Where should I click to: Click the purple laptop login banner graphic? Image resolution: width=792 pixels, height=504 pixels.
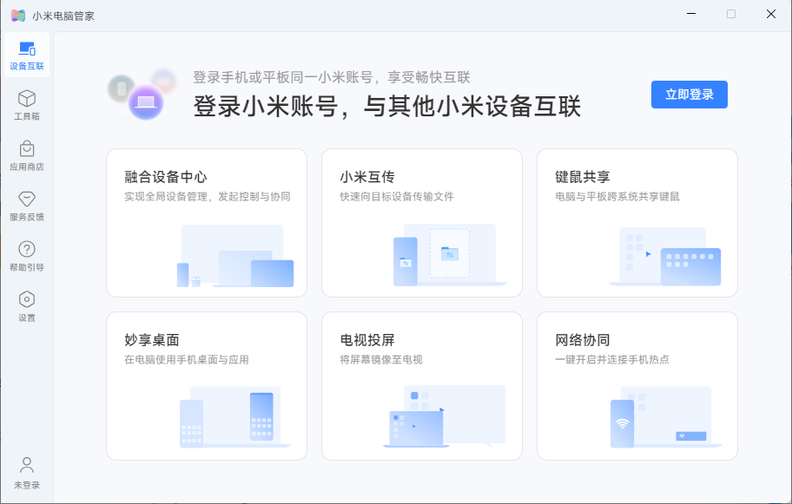[142, 95]
